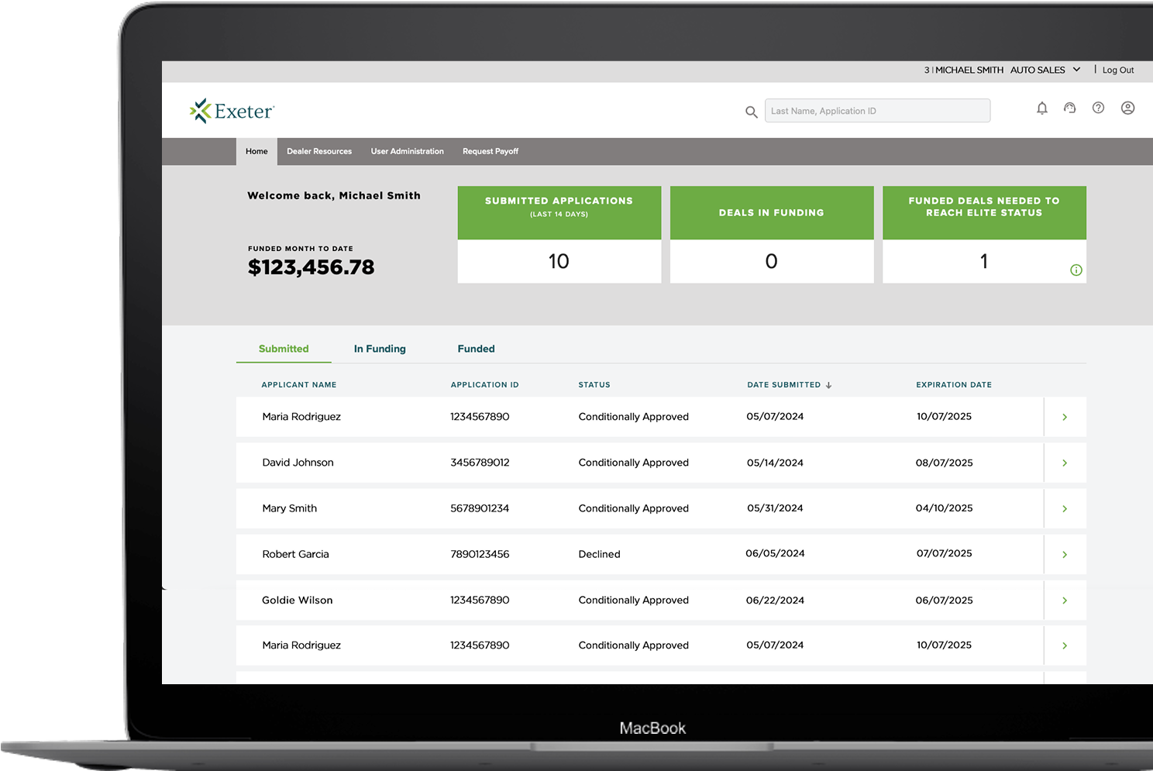
Task: Switch to the Funded tab
Action: [x=476, y=349]
